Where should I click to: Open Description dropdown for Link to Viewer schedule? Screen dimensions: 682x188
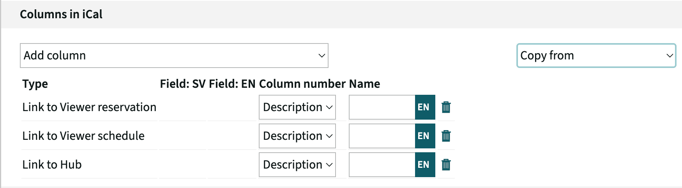[297, 136]
